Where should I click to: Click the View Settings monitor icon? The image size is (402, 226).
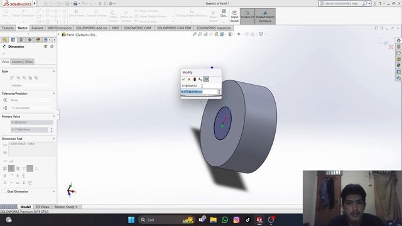pos(261,34)
